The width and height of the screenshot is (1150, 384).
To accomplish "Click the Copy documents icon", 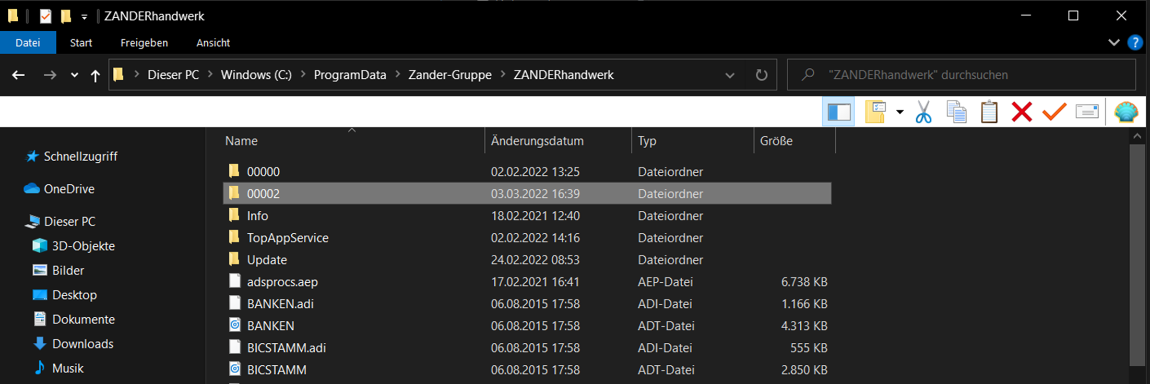I will pyautogui.click(x=956, y=112).
